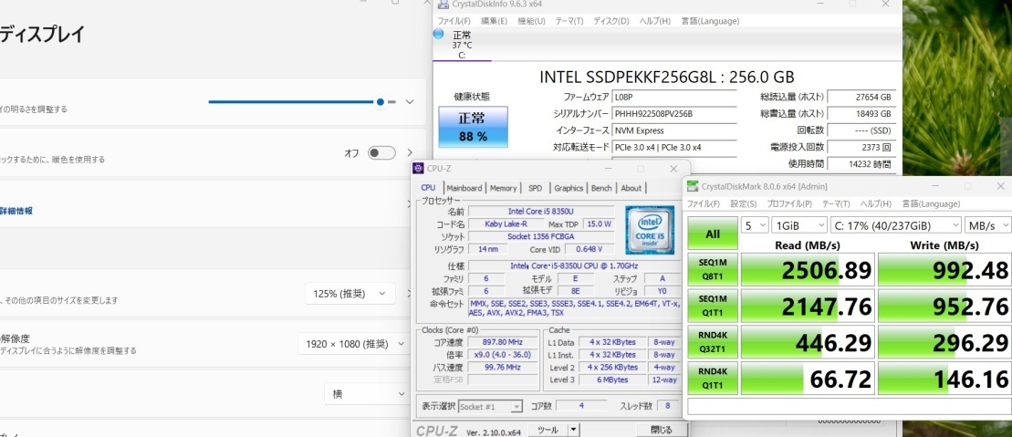This screenshot has height=437, width=1012.
Task: Open プロファイル(P) menu in CrystalDiskMark
Action: (x=789, y=204)
